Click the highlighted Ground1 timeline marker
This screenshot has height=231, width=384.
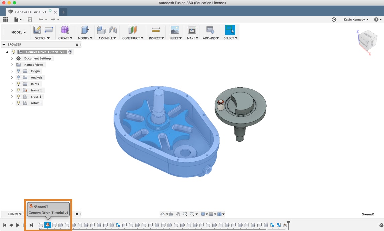pyautogui.click(x=47, y=225)
